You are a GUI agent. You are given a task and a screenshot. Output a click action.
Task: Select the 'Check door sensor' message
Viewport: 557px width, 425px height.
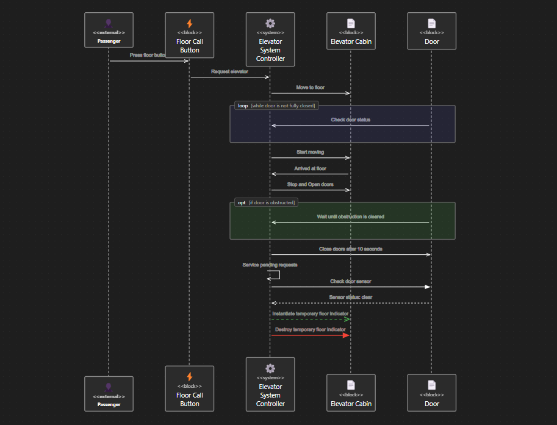point(351,281)
